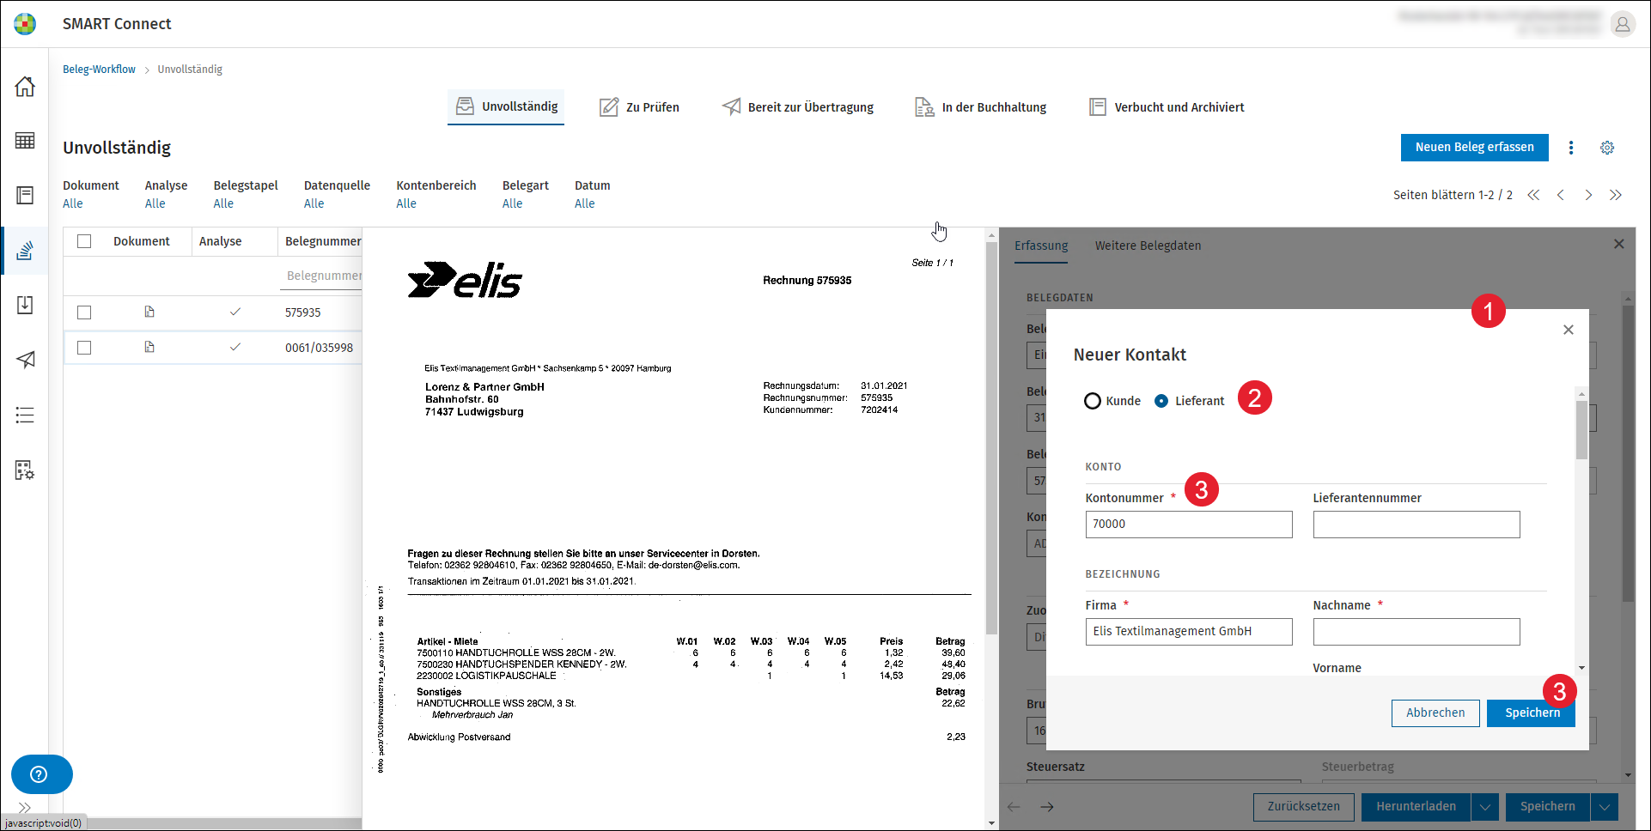The height and width of the screenshot is (831, 1651).
Task: Open the settings grid icon in sidebar
Action: tap(25, 470)
